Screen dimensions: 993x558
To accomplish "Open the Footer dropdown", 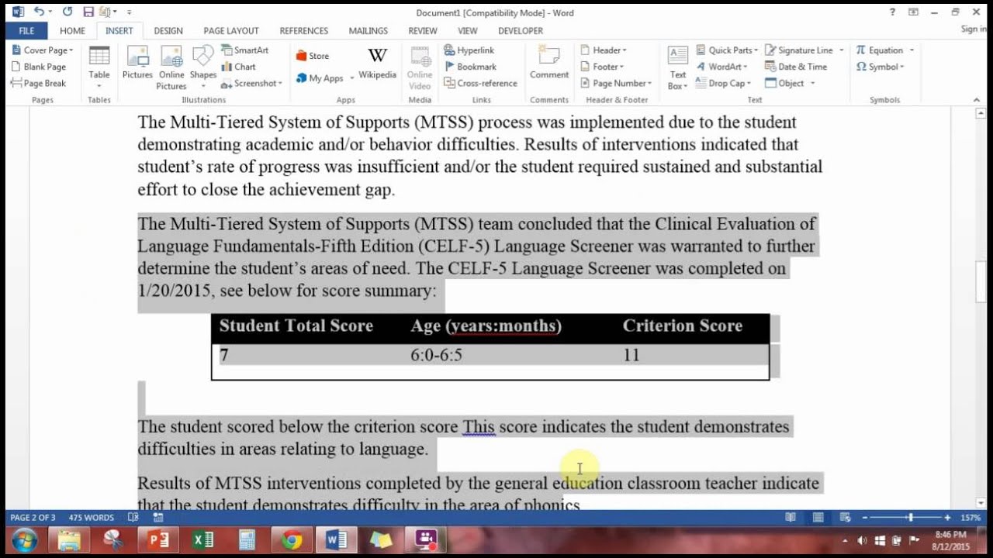I will point(601,67).
